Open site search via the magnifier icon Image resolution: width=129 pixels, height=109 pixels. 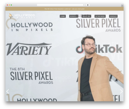[x=119, y=16]
